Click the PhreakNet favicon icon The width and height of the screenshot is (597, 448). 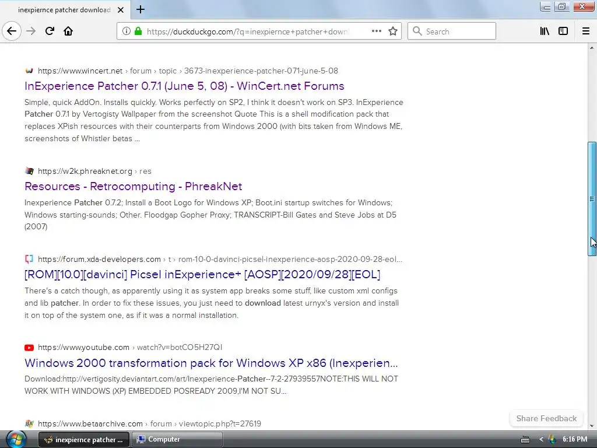pyautogui.click(x=29, y=171)
